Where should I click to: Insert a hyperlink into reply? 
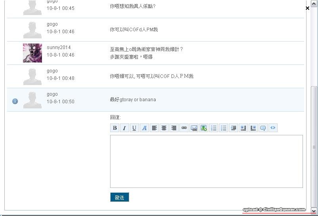tap(184, 128)
